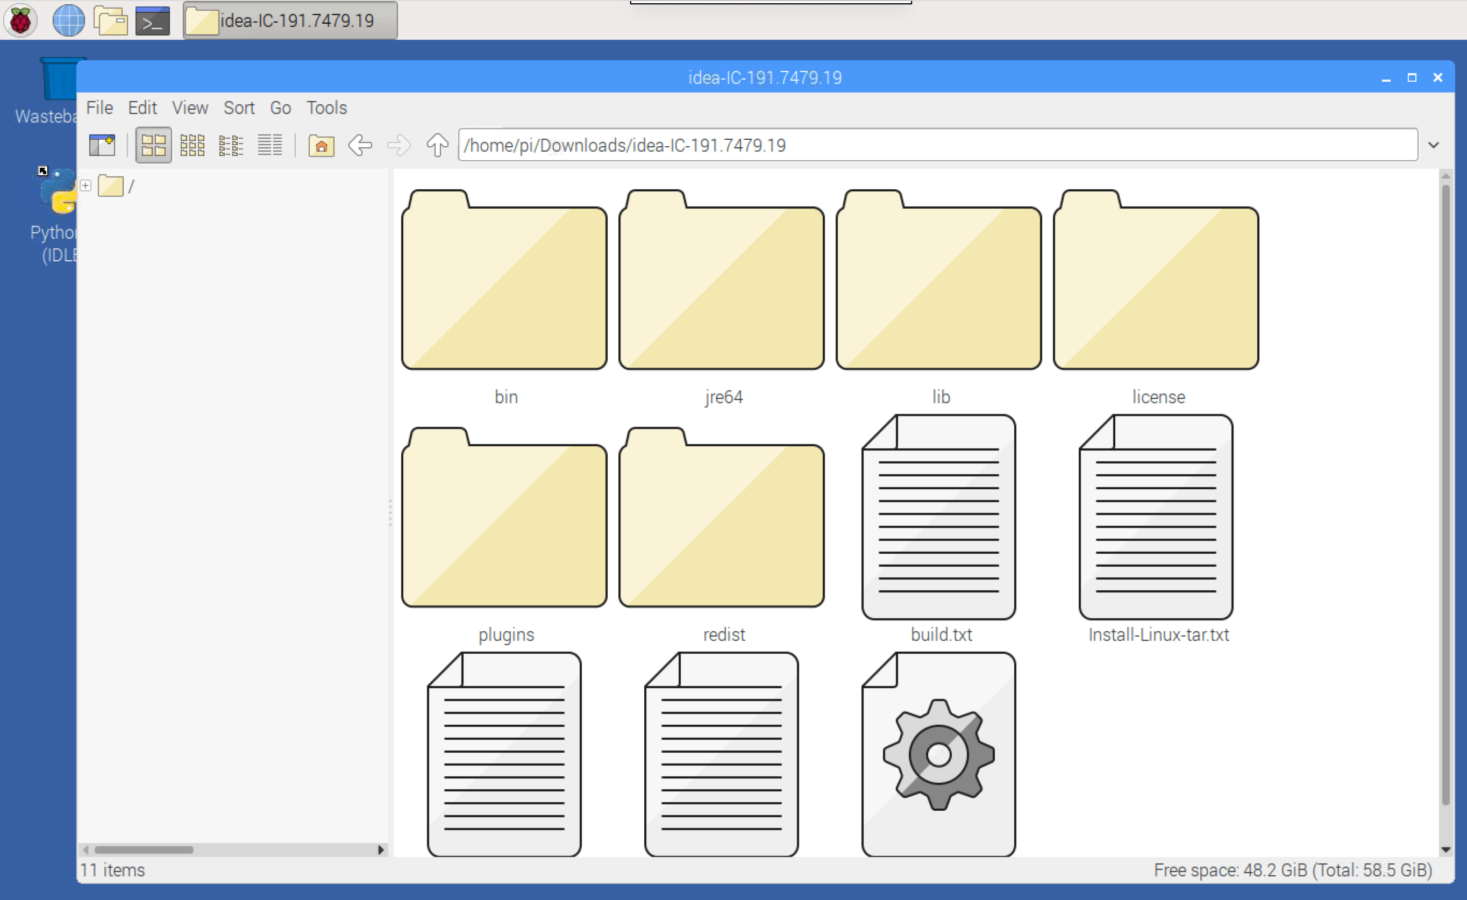Click the idea-IC-191.7479.19 taskbar window button

coord(290,20)
